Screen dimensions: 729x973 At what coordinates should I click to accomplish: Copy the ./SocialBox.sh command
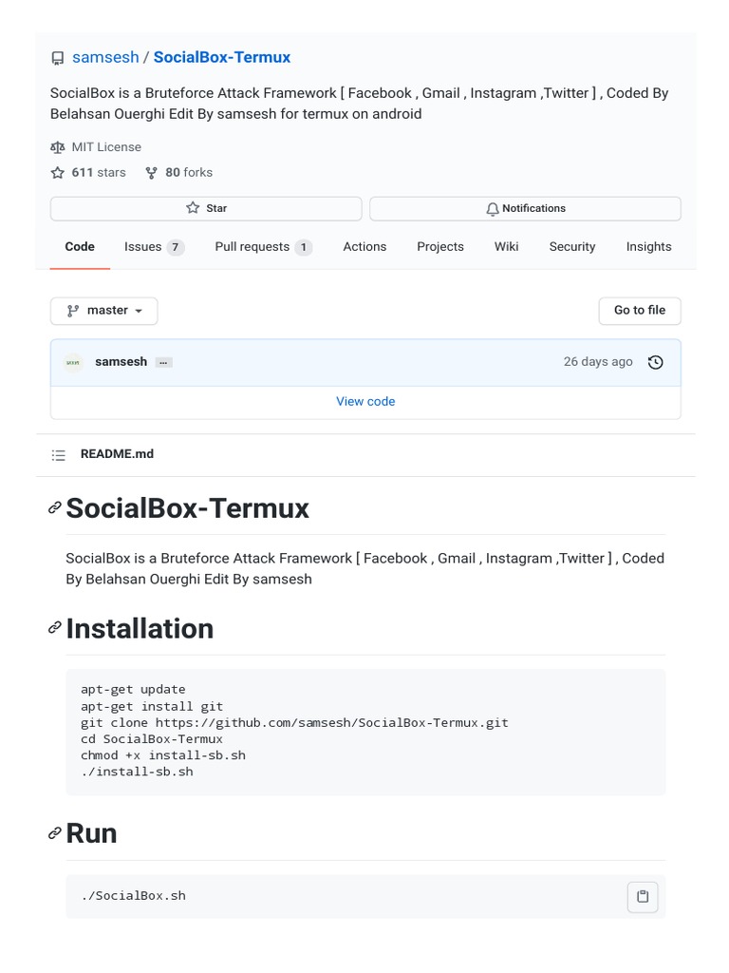643,896
